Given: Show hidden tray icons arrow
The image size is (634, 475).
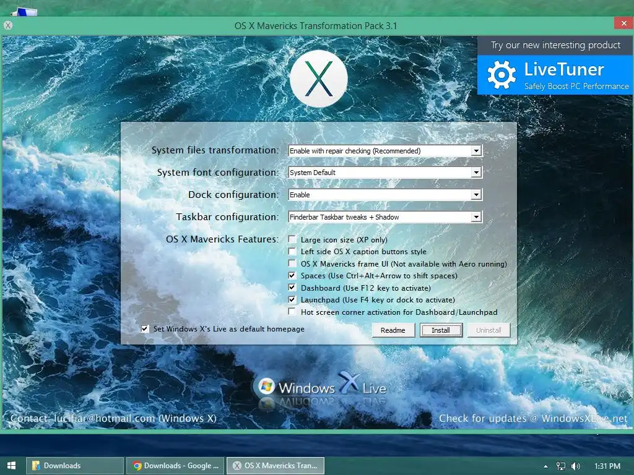Looking at the screenshot, I should [545, 466].
